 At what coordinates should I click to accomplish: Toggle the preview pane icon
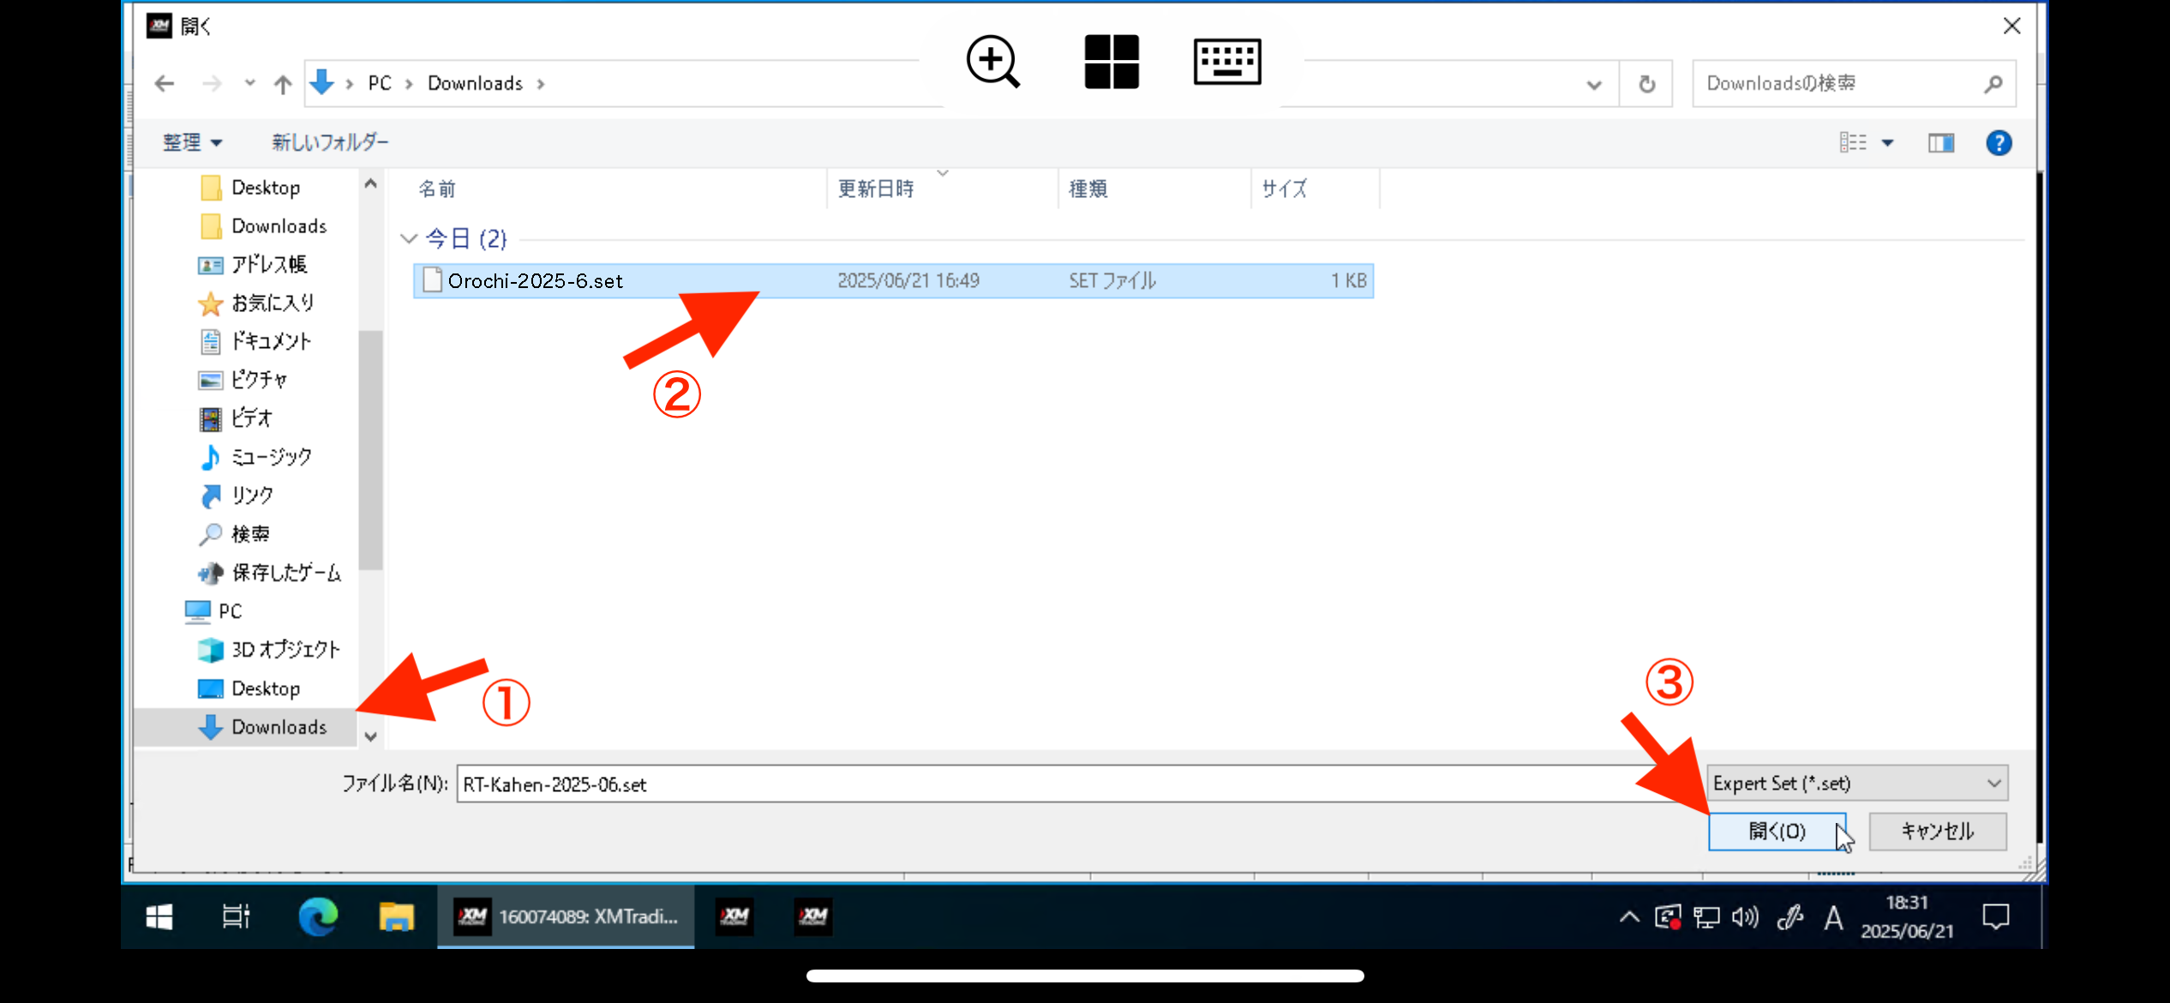coord(1941,143)
